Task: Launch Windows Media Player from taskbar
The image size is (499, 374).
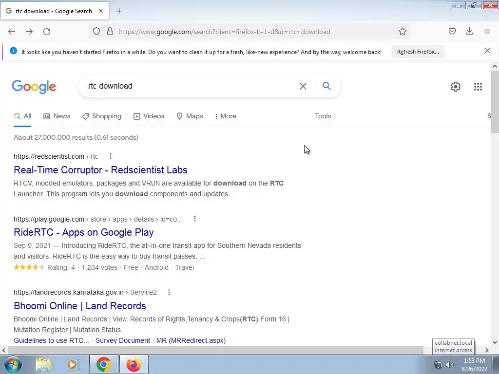Action: pyautogui.click(x=73, y=365)
